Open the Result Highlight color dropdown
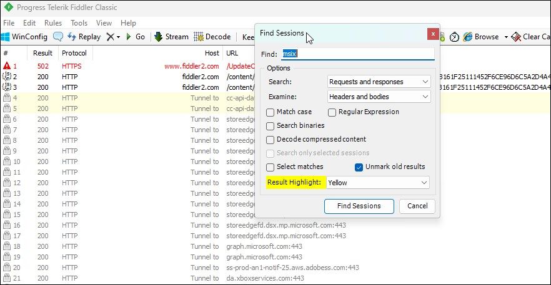The image size is (551, 285). pyautogui.click(x=378, y=183)
